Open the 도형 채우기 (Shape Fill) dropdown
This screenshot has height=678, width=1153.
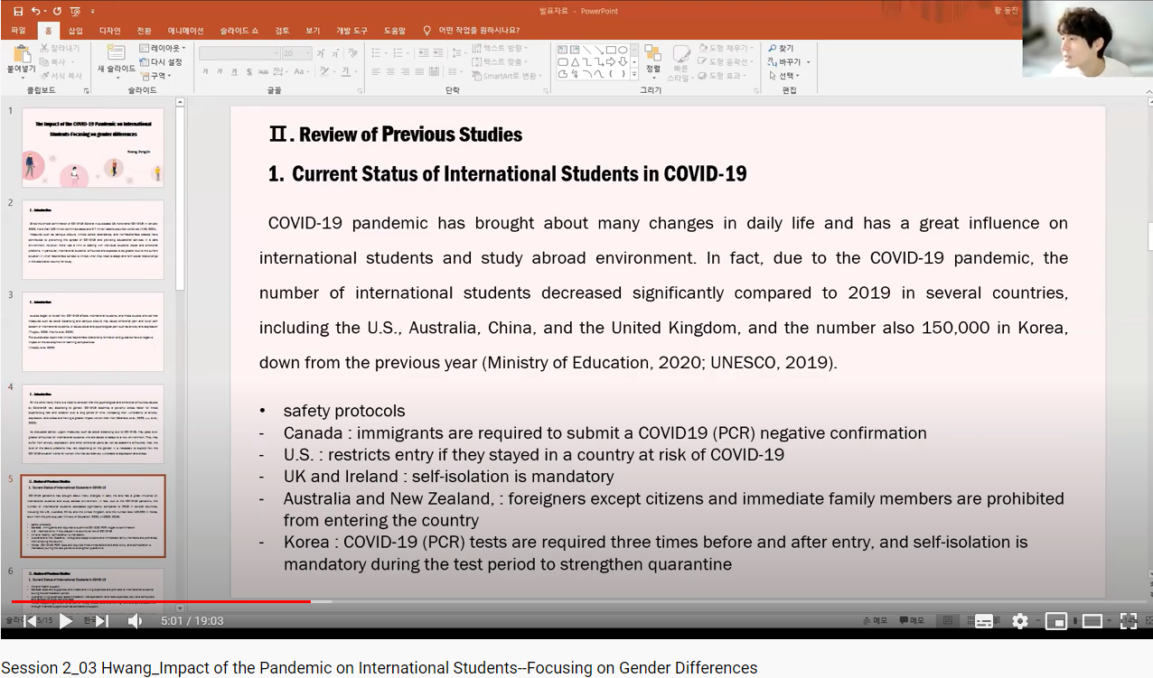point(726,48)
